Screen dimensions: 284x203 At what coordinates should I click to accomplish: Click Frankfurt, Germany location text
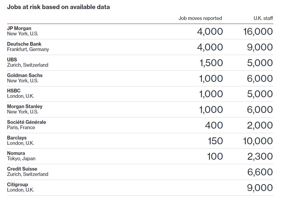point(28,49)
